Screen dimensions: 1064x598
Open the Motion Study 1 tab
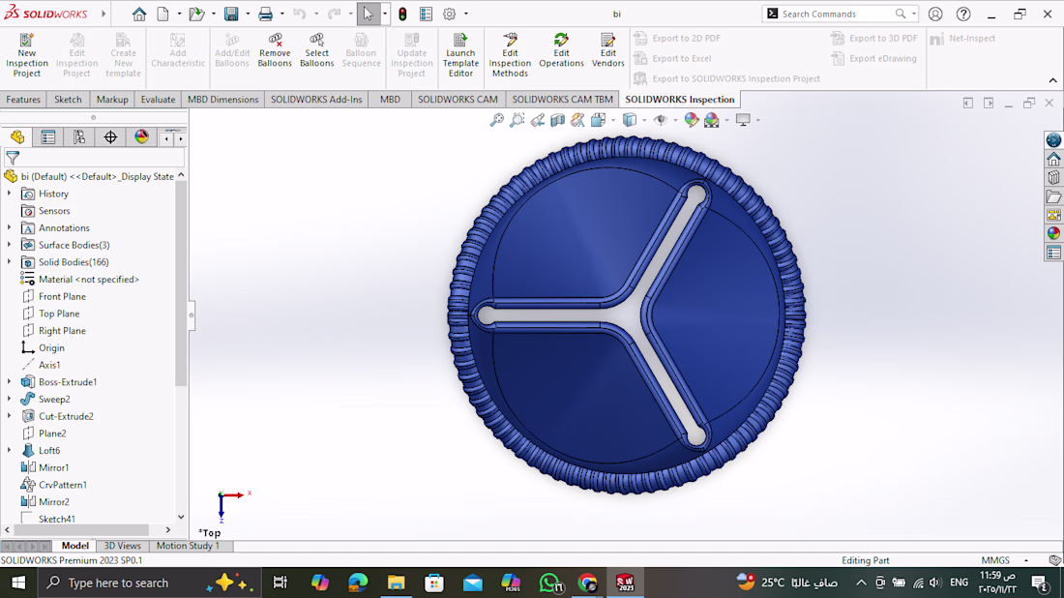click(188, 546)
